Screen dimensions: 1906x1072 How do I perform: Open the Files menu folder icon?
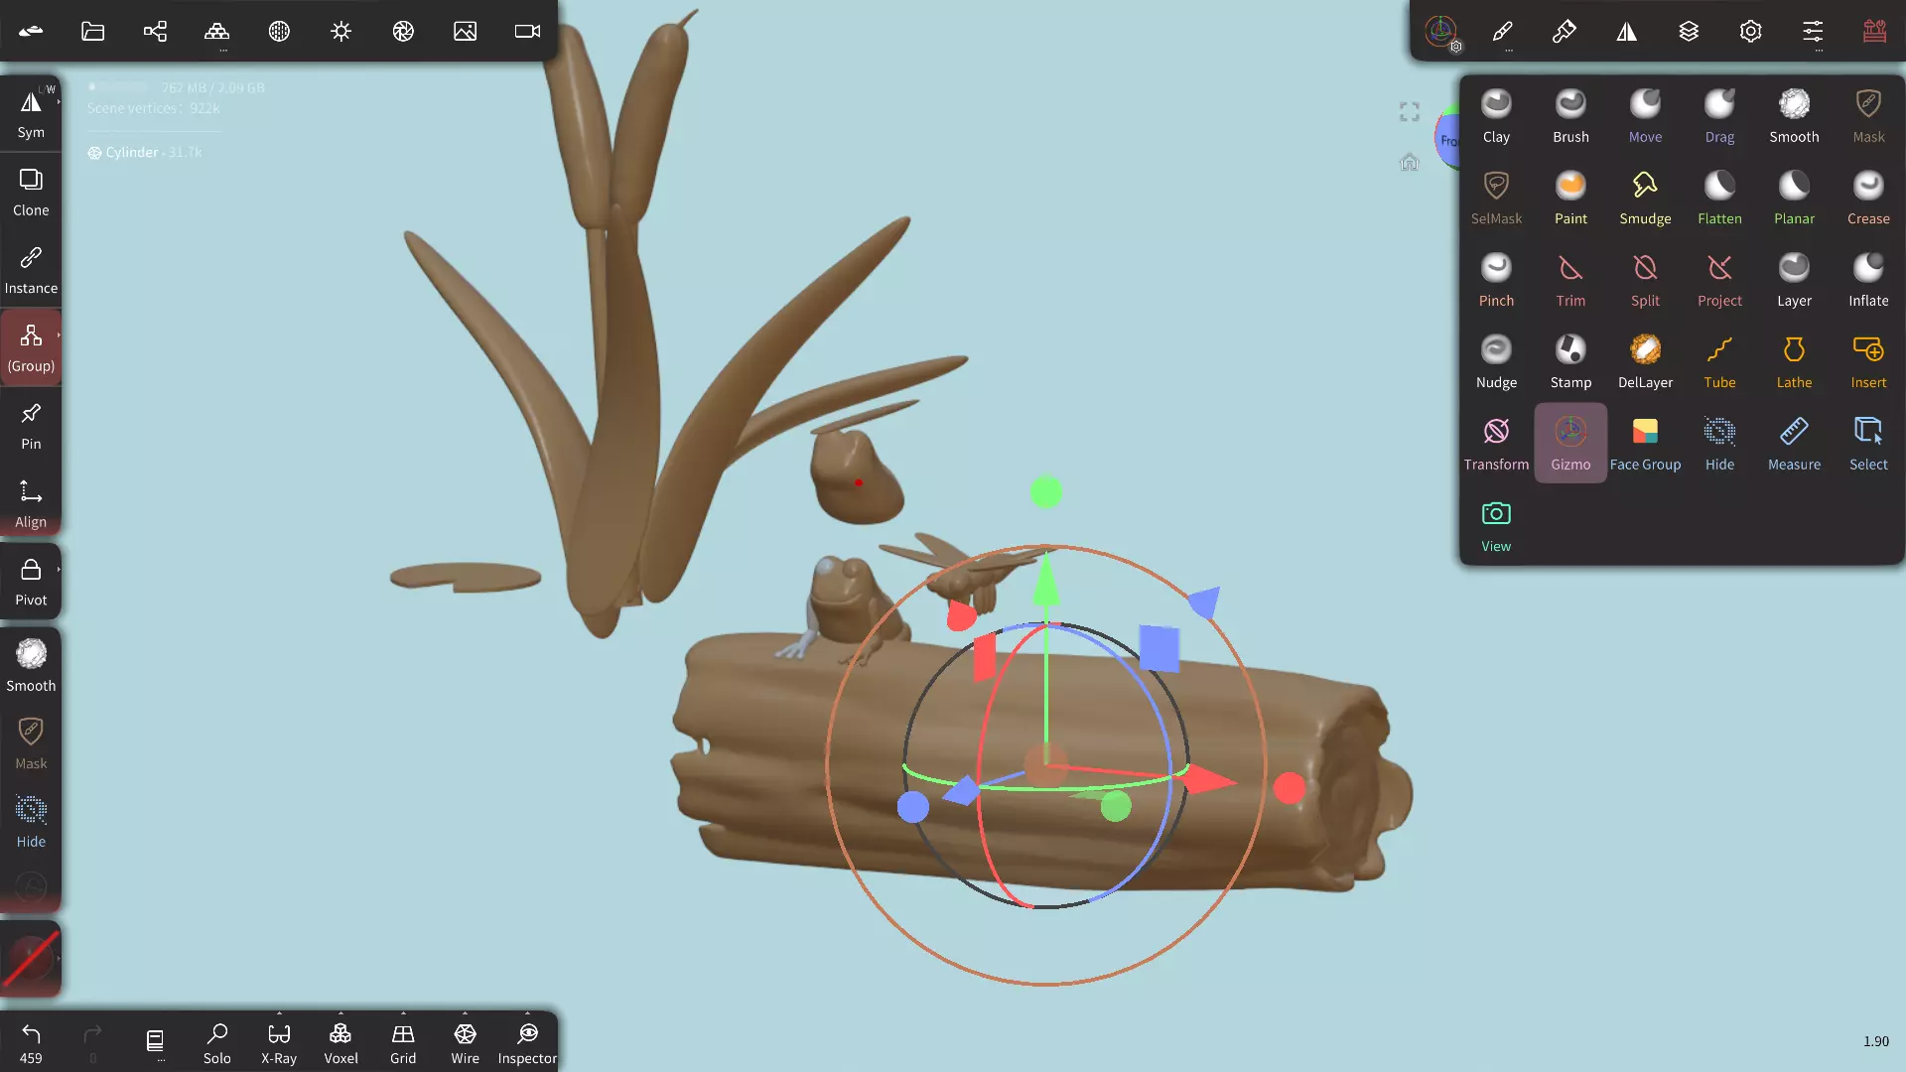92,31
